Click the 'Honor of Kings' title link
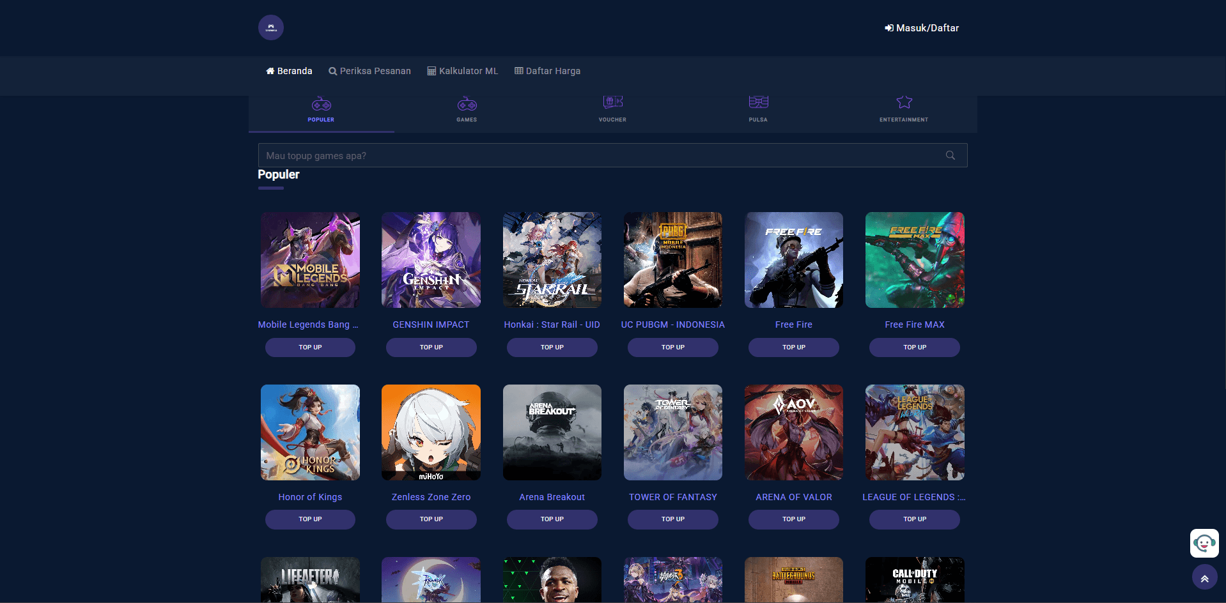 pyautogui.click(x=310, y=497)
